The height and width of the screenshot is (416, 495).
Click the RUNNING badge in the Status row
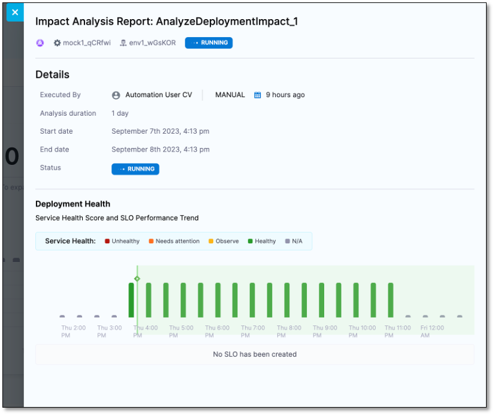pyautogui.click(x=135, y=169)
